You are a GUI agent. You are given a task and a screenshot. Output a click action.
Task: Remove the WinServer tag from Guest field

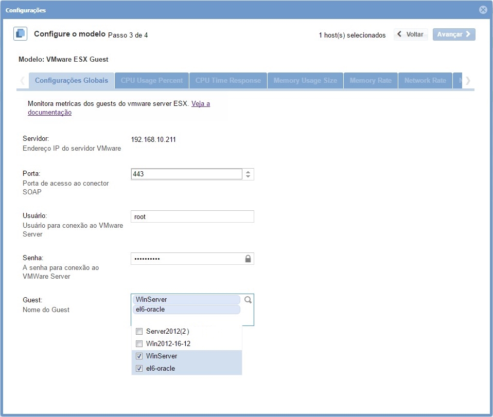[x=186, y=300]
